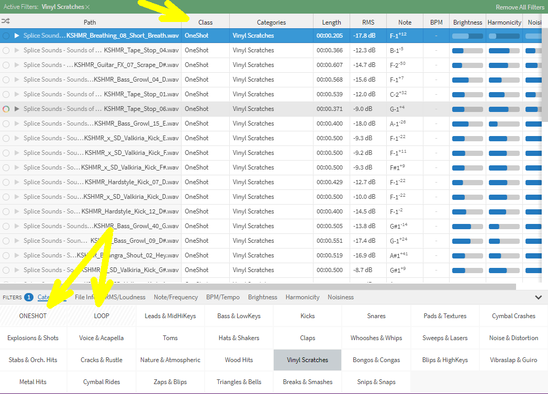Screen dimensions: 548x394
Task: Click the vertical scrollbar of the sample list
Action: [x=544, y=75]
